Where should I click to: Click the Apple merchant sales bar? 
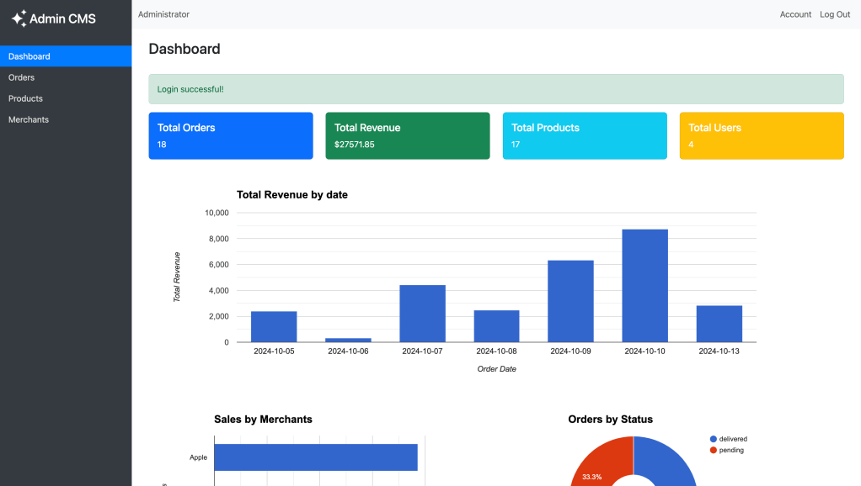pyautogui.click(x=316, y=457)
